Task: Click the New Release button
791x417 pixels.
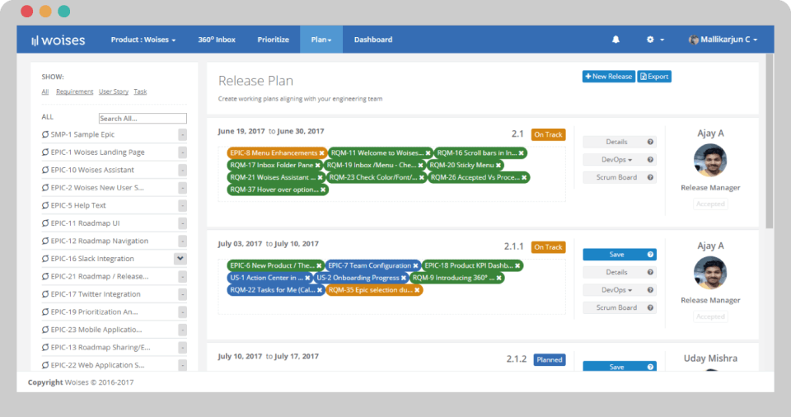Action: tap(608, 77)
